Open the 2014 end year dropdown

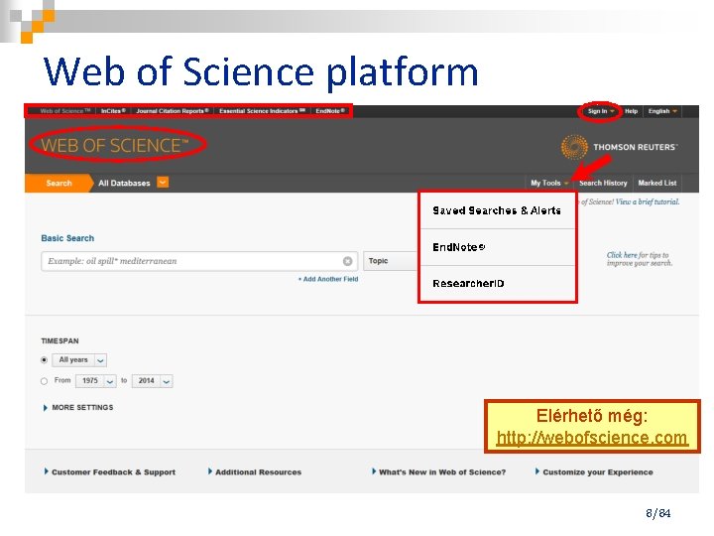pyautogui.click(x=152, y=381)
